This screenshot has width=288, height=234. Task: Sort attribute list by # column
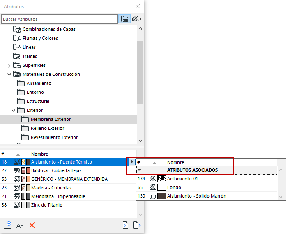tap(6, 154)
